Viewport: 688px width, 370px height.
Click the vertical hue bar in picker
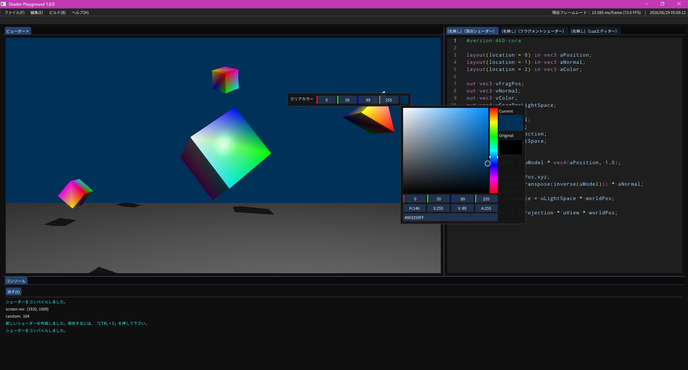tap(494, 151)
